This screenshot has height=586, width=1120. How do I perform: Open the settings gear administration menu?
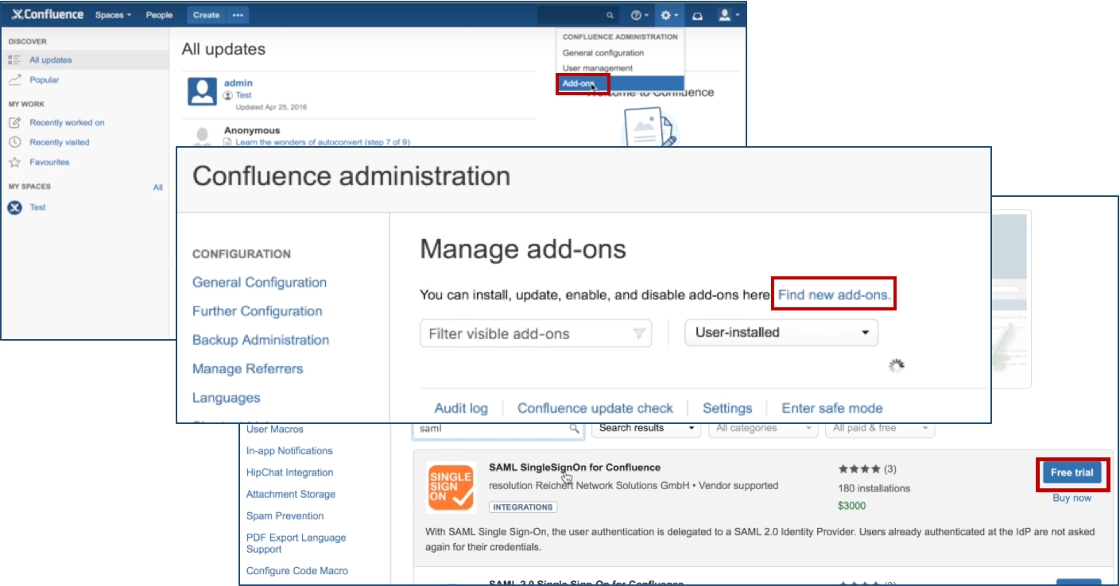point(669,15)
